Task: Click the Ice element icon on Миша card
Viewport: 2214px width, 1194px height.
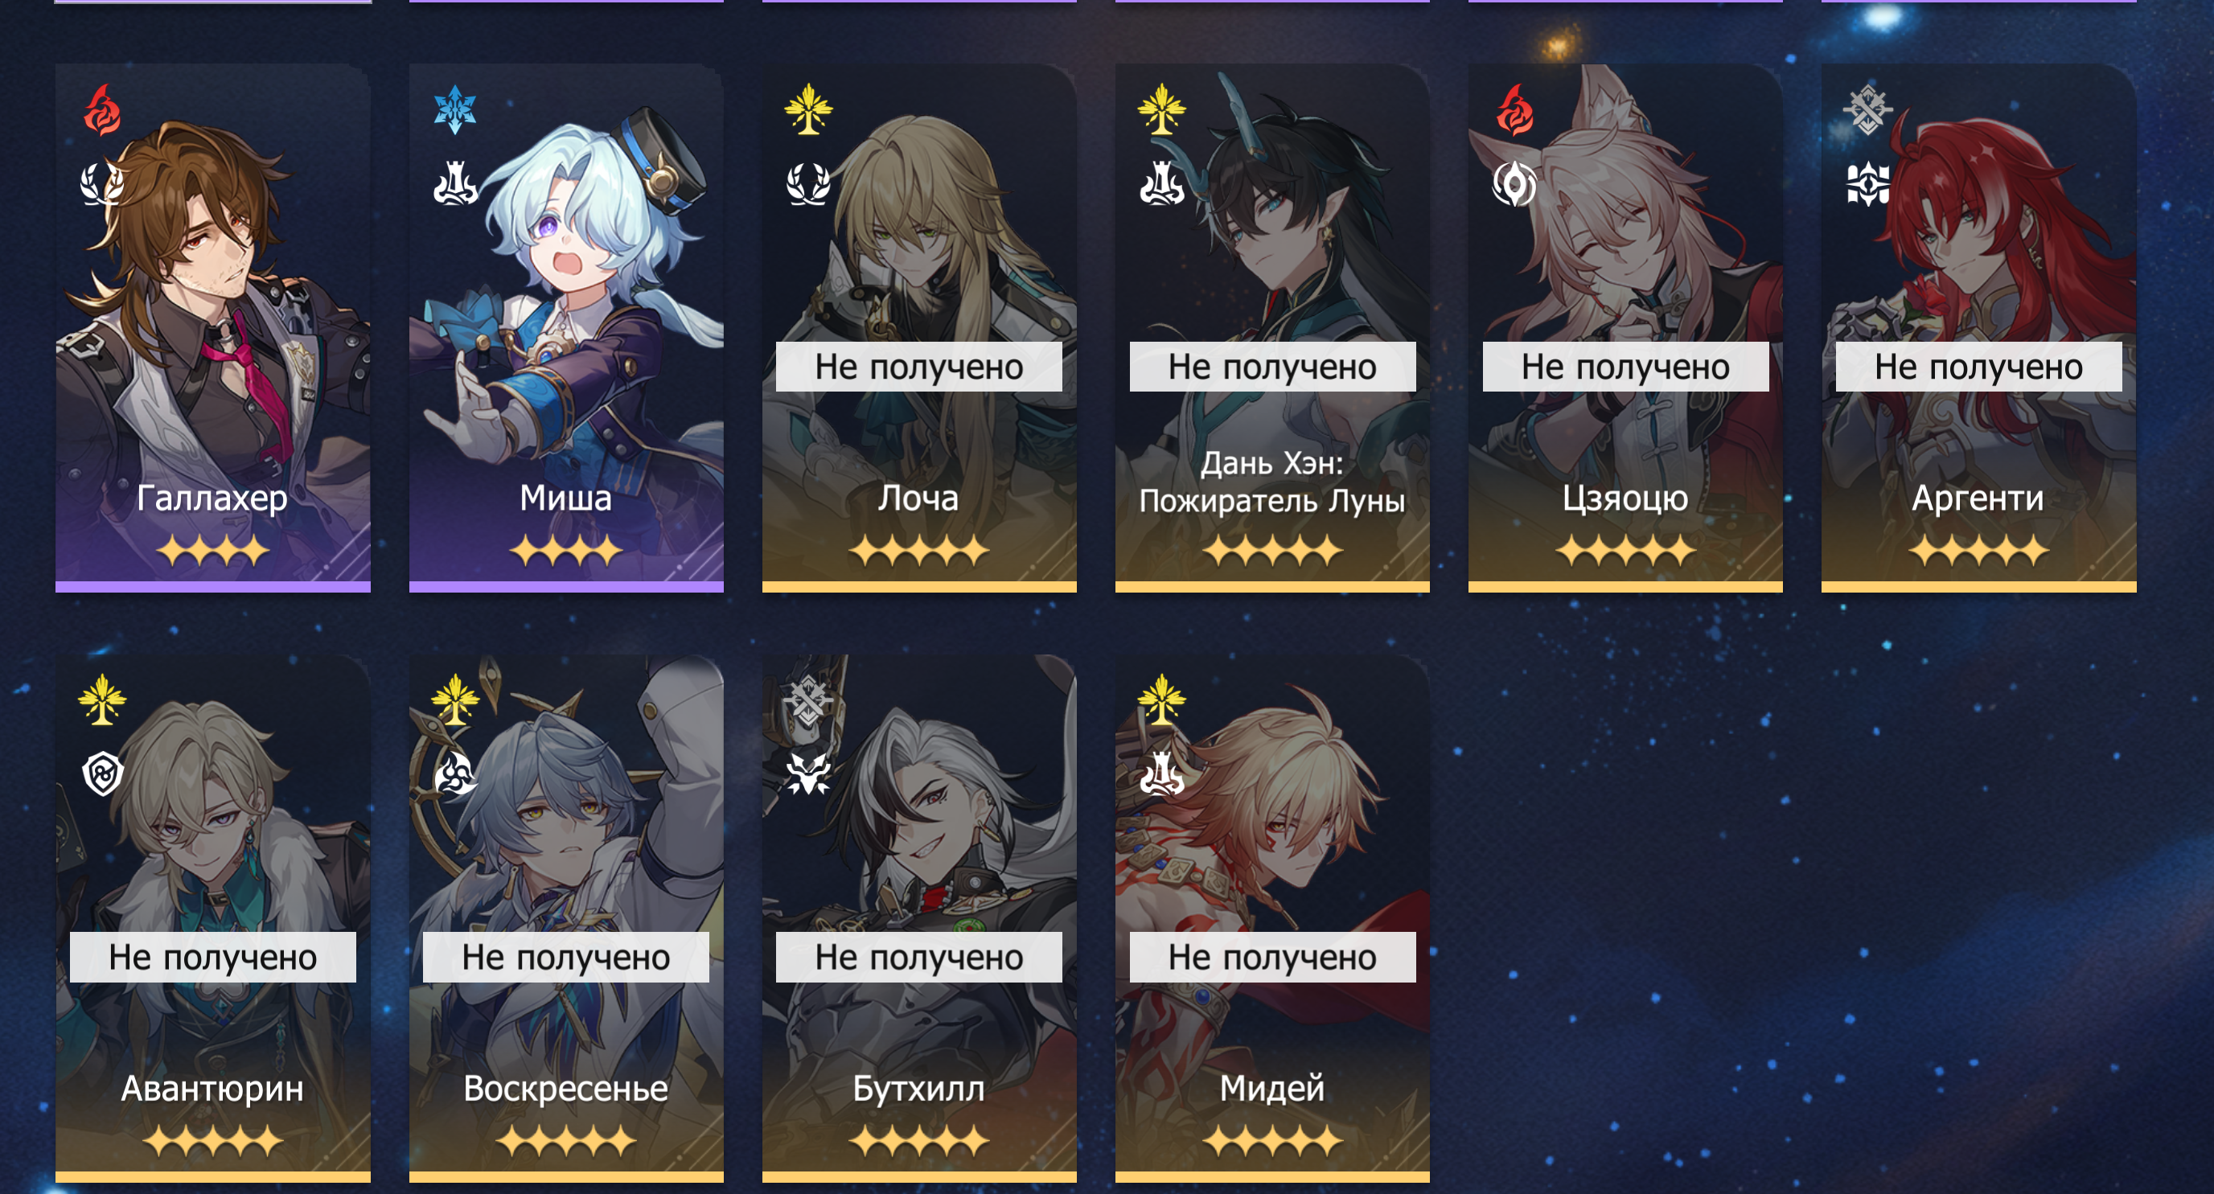Action: pyautogui.click(x=454, y=110)
